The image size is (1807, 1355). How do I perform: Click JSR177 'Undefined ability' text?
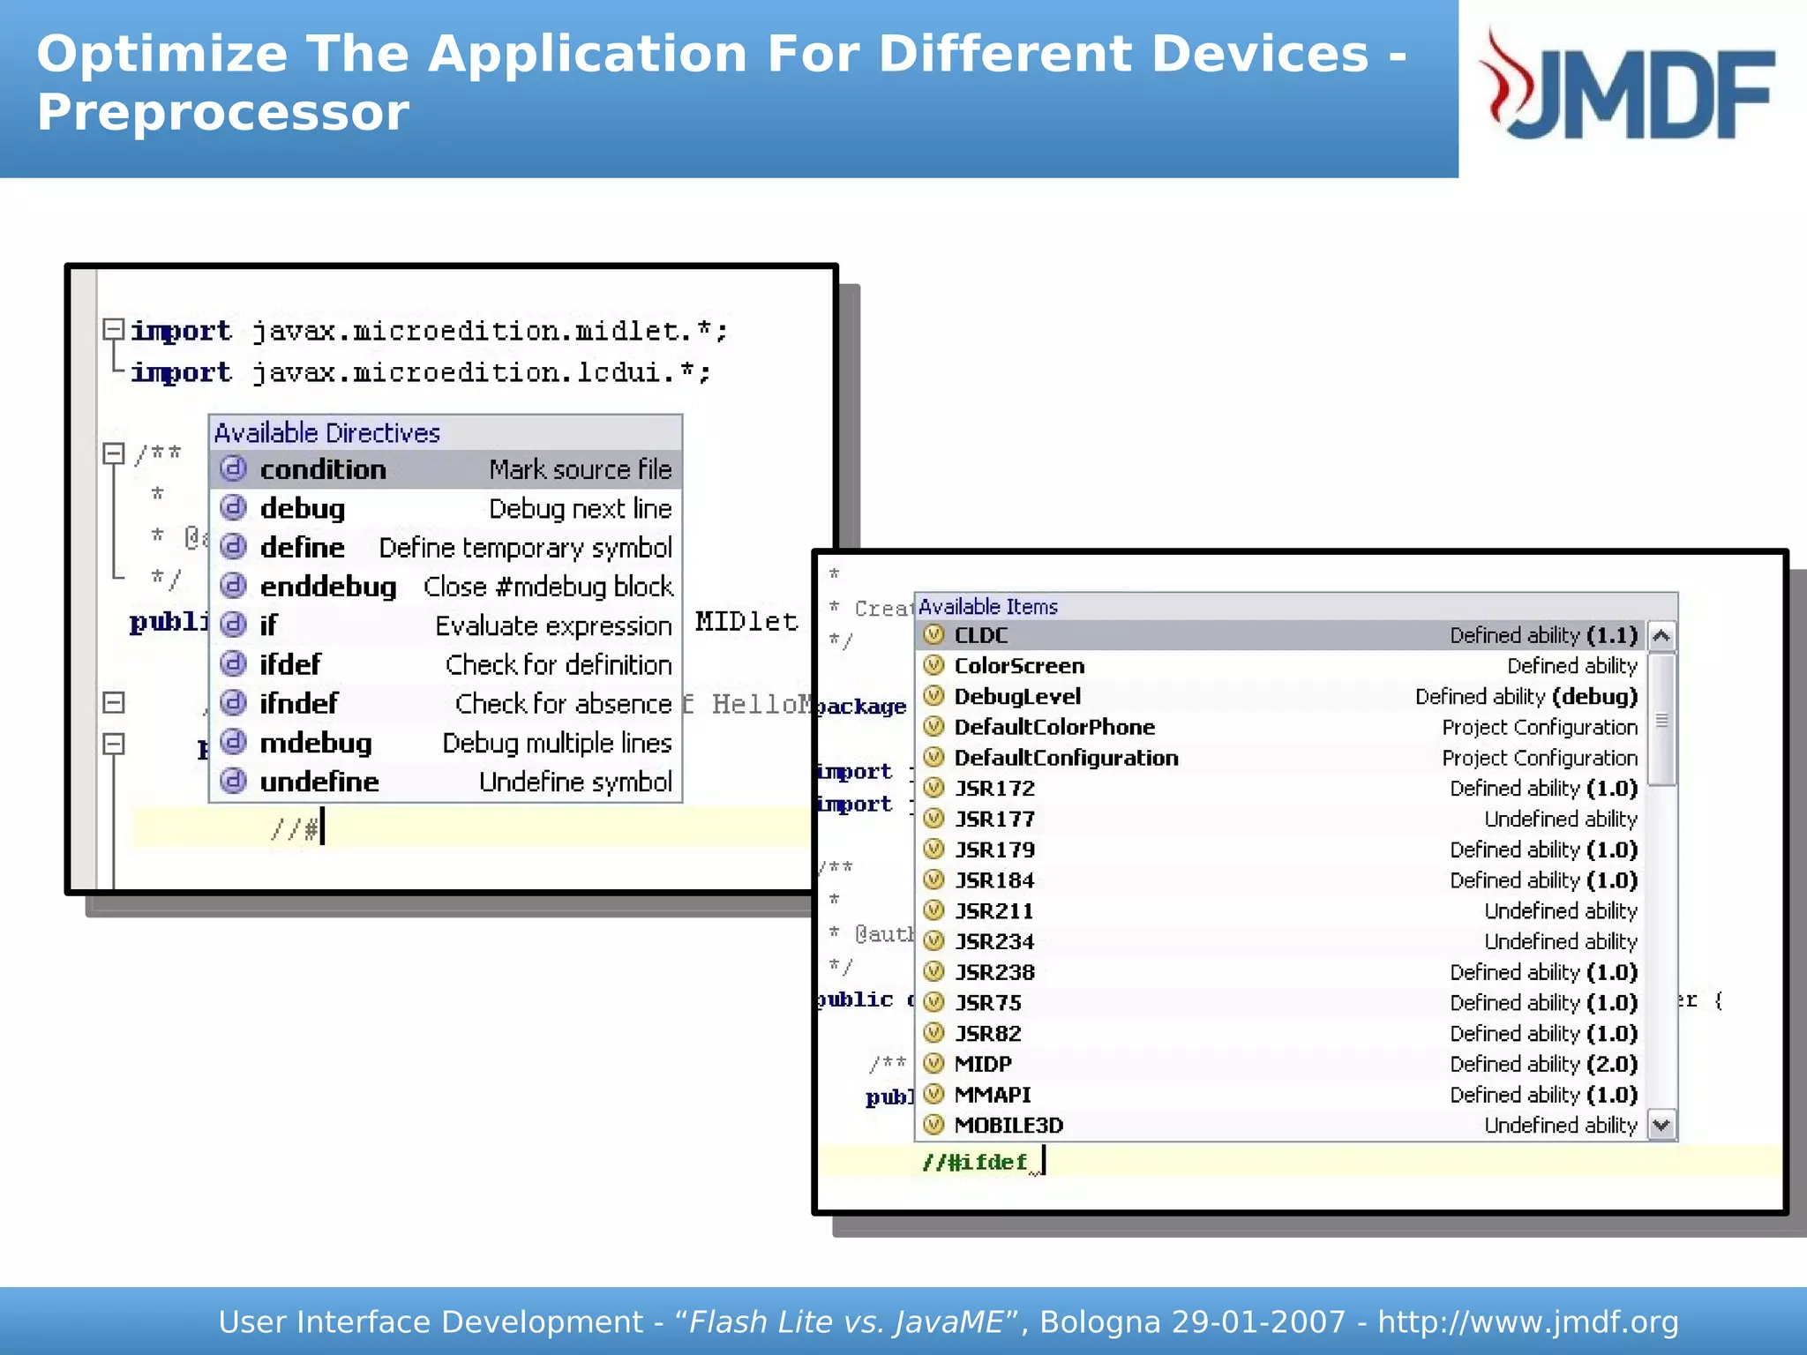pyautogui.click(x=1561, y=820)
